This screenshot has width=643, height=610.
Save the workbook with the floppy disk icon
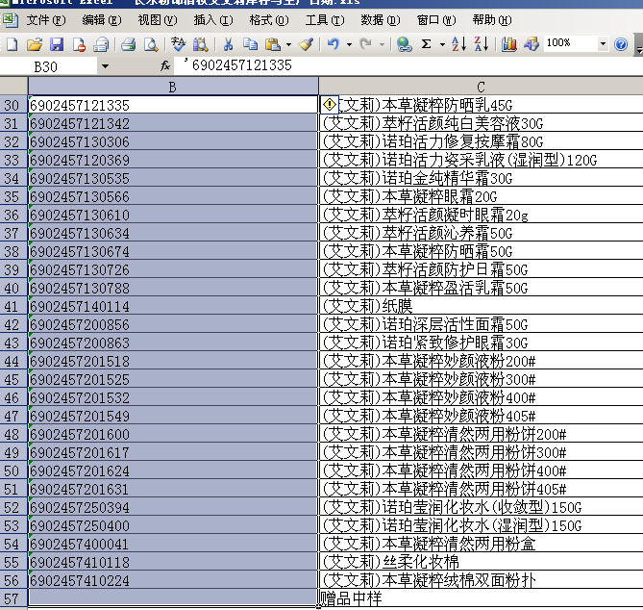(57, 44)
